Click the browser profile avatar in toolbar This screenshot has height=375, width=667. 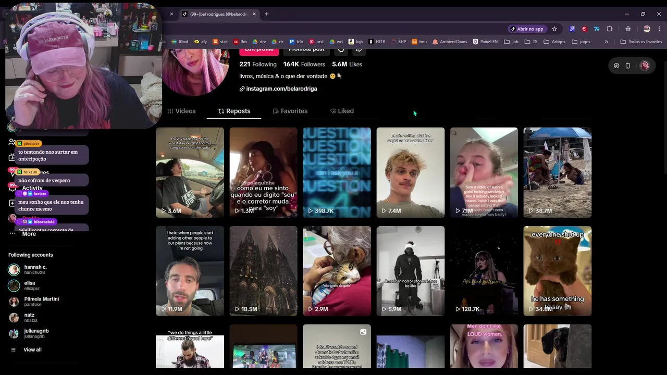click(647, 29)
